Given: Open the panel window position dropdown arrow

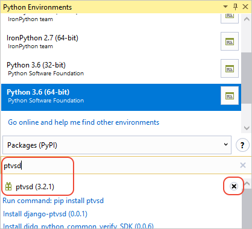Looking at the screenshot, I should [225, 7].
